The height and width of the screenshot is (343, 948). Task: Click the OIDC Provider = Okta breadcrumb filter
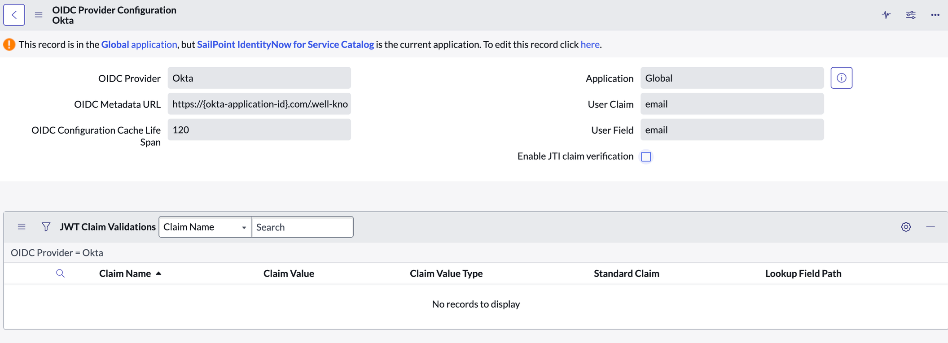57,252
